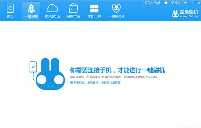Image resolution: width=201 pixels, height=128 pixels.
Task: Click the 奇兔刷机 rabbit logo
Action: click(x=175, y=14)
